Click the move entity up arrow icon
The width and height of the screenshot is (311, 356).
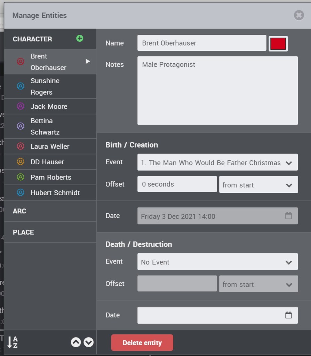76,342
